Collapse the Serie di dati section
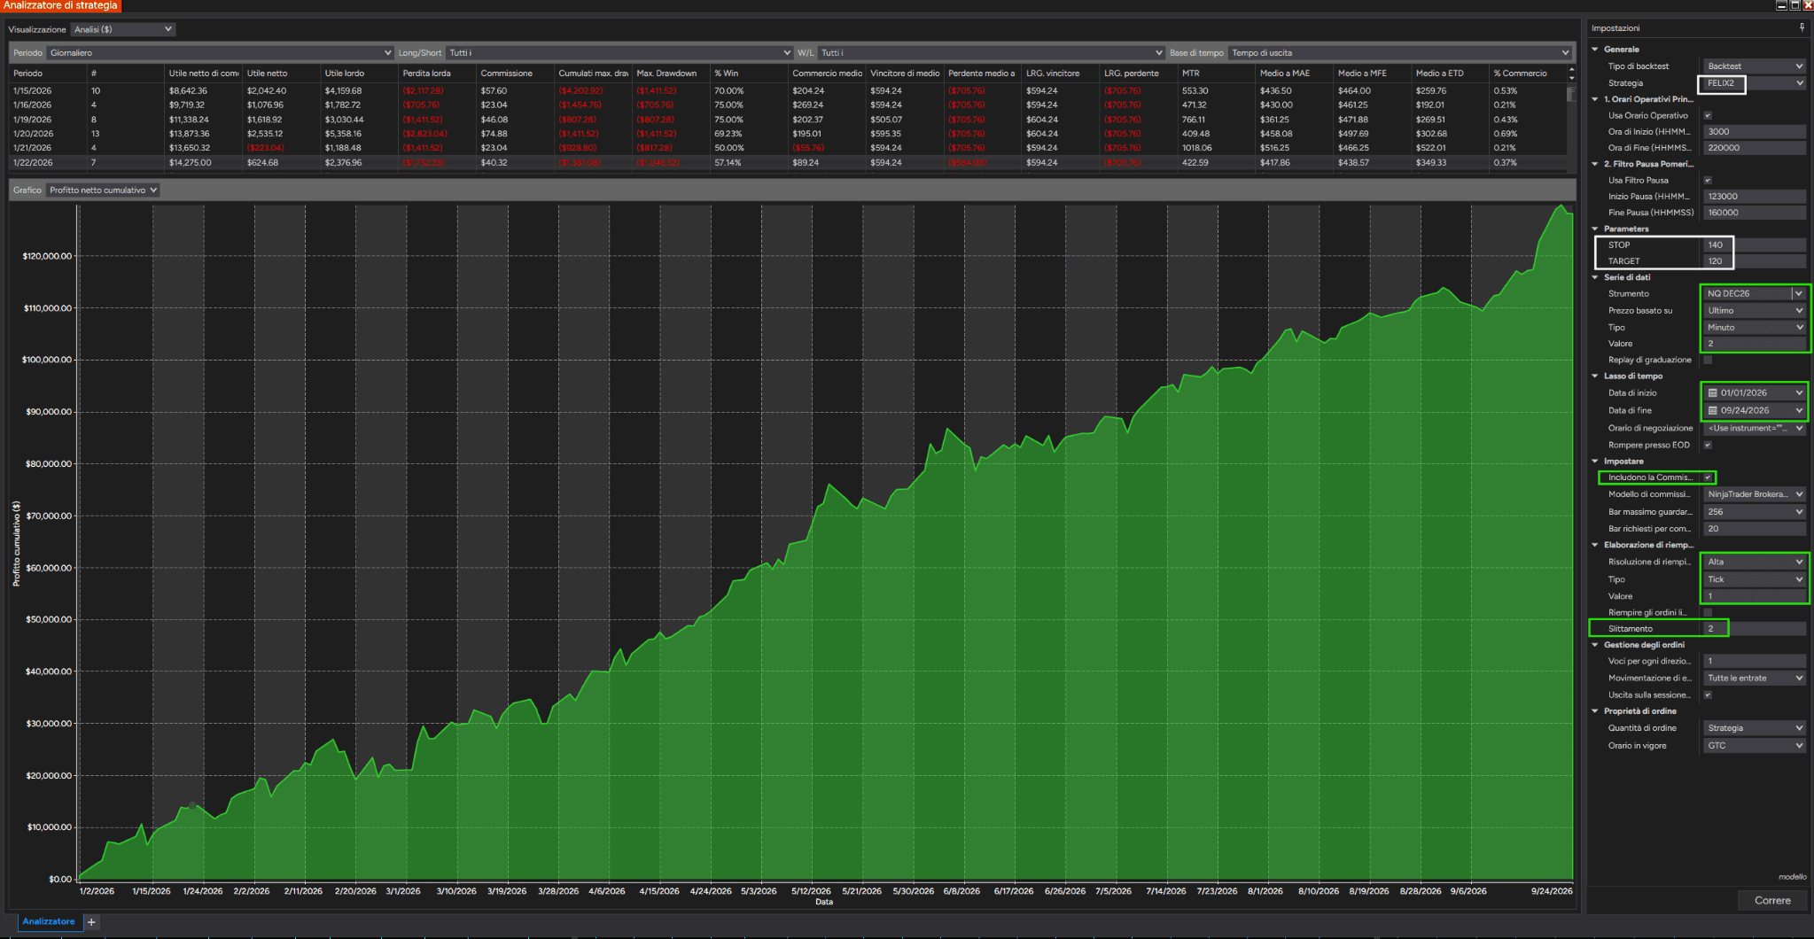Image resolution: width=1814 pixels, height=939 pixels. pos(1595,277)
